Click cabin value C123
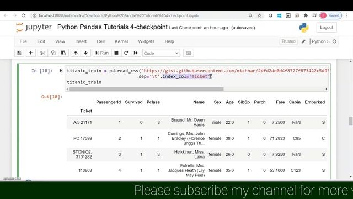This screenshot has height=199, width=353. [296, 170]
